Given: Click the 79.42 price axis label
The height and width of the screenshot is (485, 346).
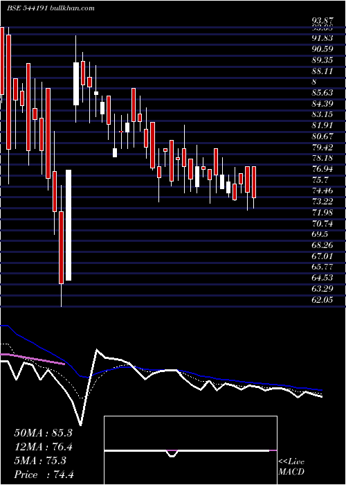Looking at the screenshot, I should [x=322, y=147].
